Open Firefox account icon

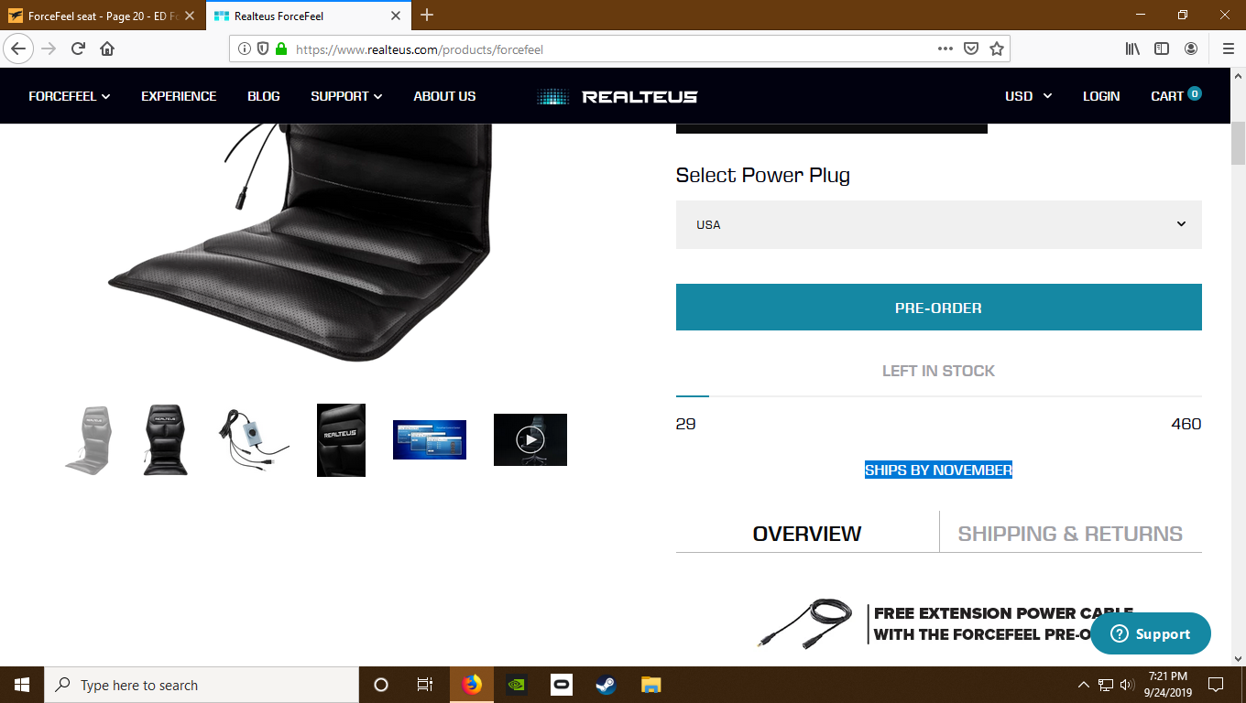[1191, 49]
